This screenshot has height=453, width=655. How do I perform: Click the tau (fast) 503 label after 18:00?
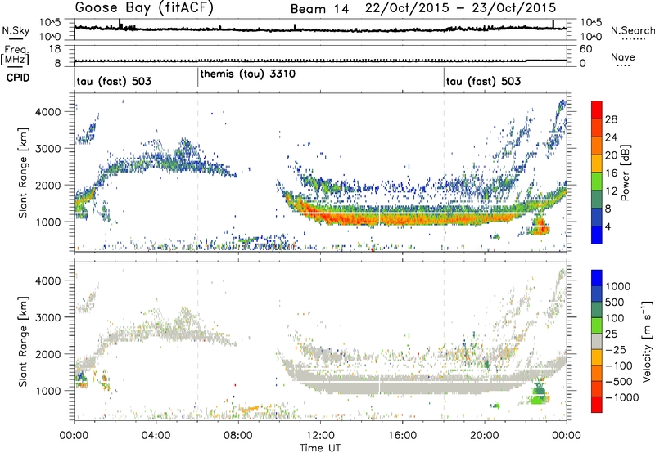[x=483, y=81]
